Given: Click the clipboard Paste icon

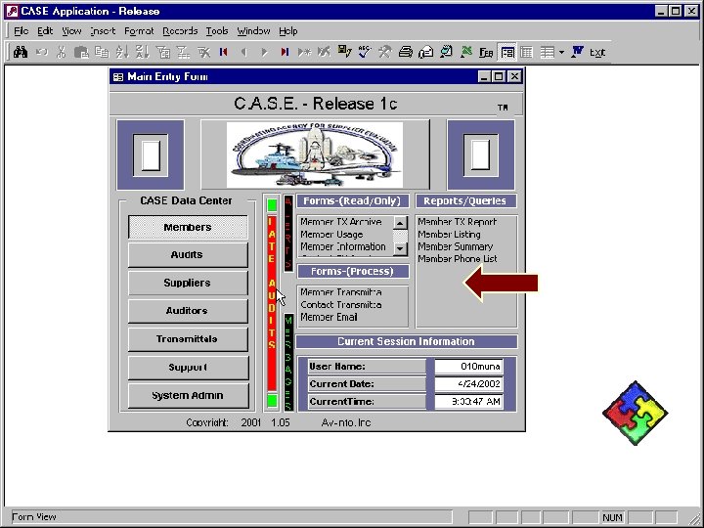Looking at the screenshot, I should point(81,52).
